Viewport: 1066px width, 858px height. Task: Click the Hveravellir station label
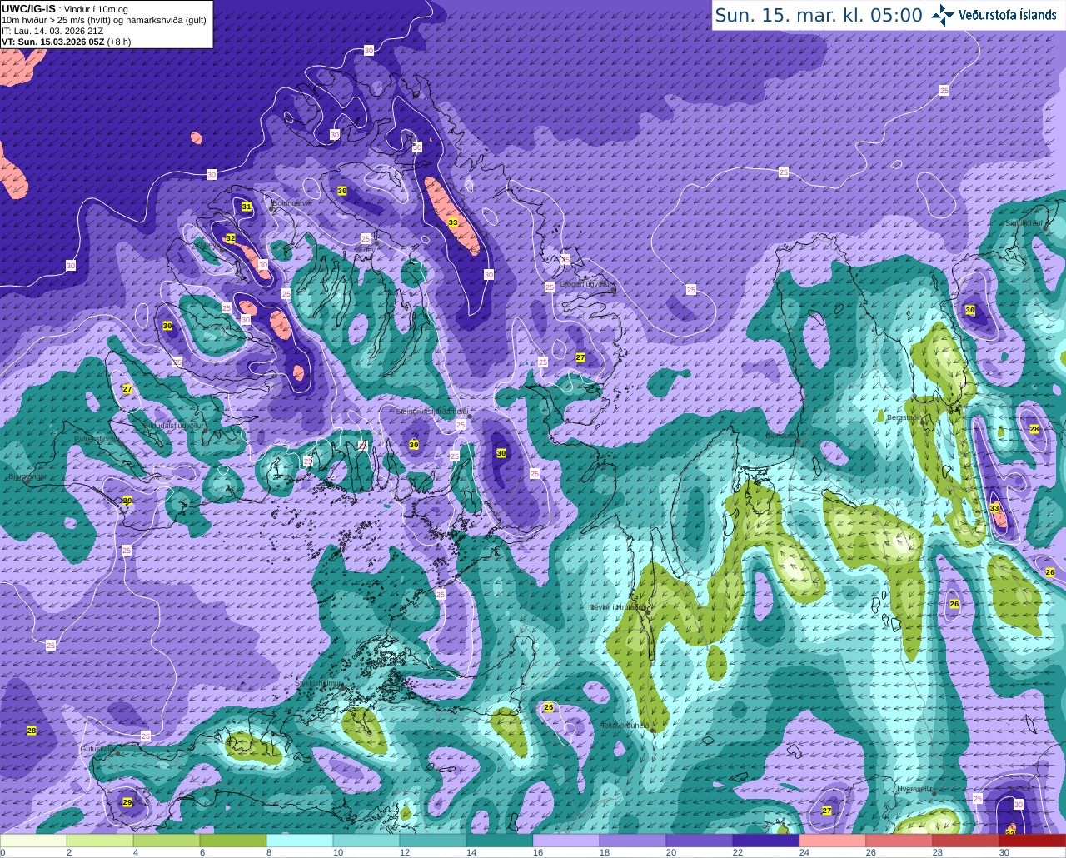914,788
